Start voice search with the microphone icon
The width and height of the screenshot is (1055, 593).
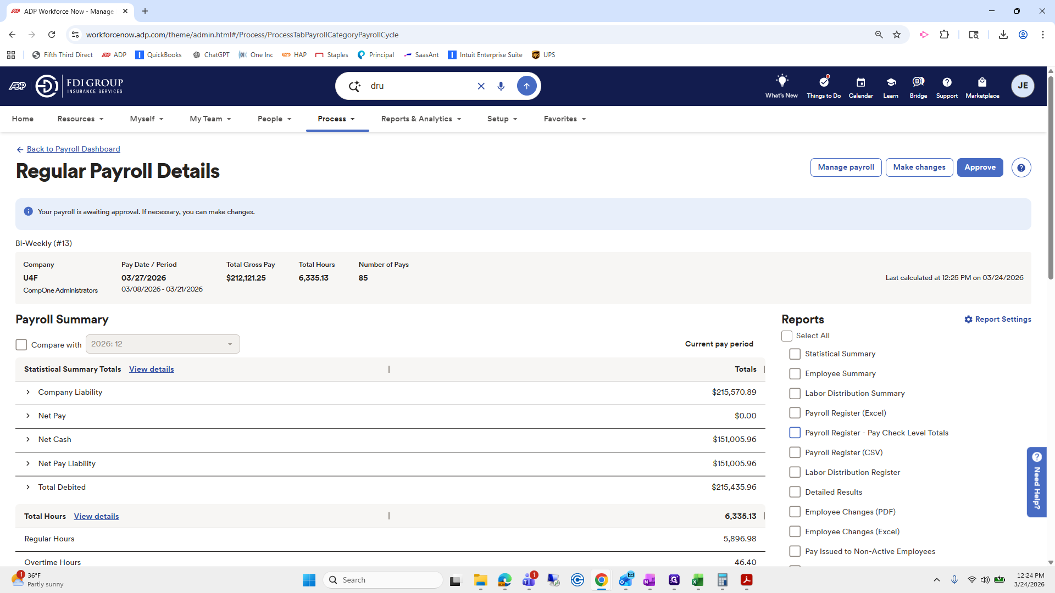[501, 86]
